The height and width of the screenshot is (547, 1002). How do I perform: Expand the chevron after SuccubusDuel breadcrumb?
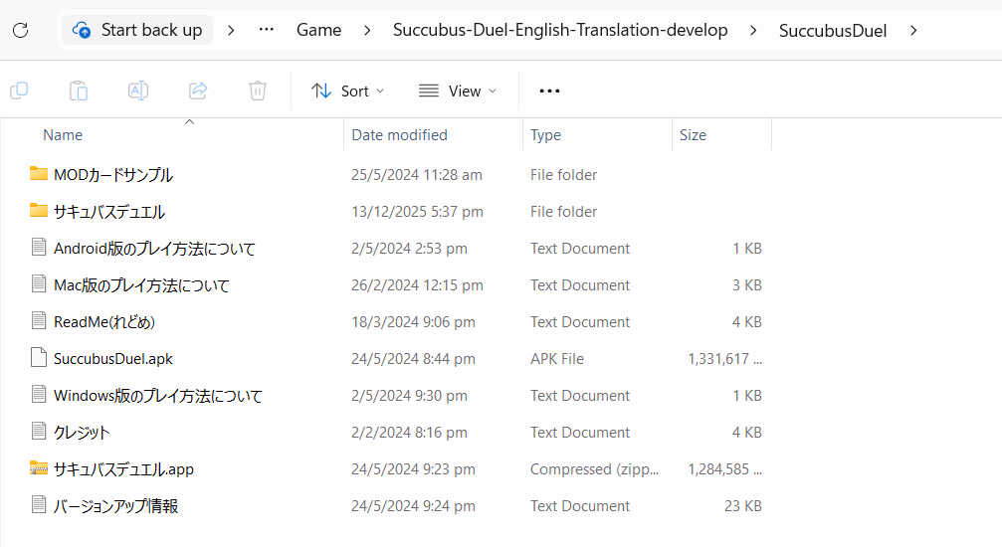tap(914, 30)
